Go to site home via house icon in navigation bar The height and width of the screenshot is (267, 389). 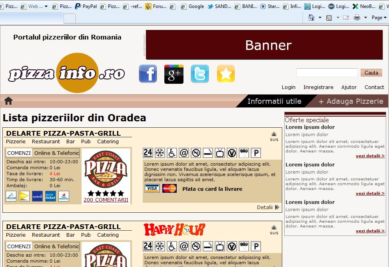[8, 101]
